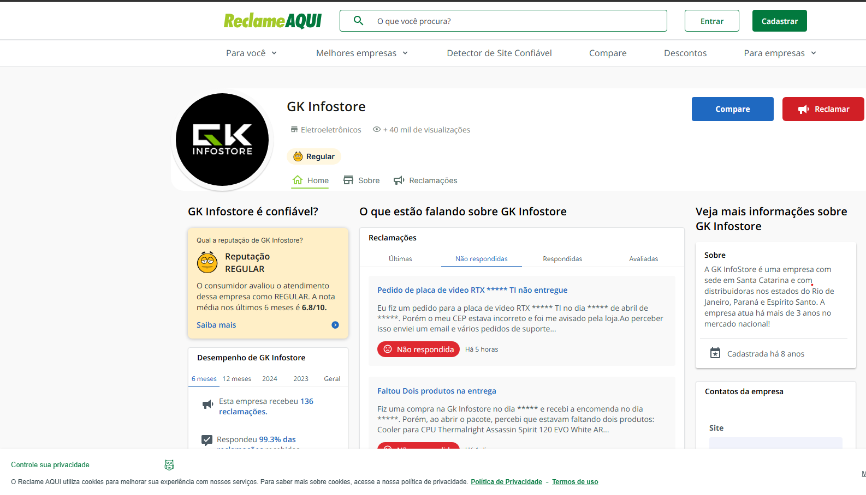Click the Reclamações megaphone icon
Screen dimensions: 866x495
[399, 180]
